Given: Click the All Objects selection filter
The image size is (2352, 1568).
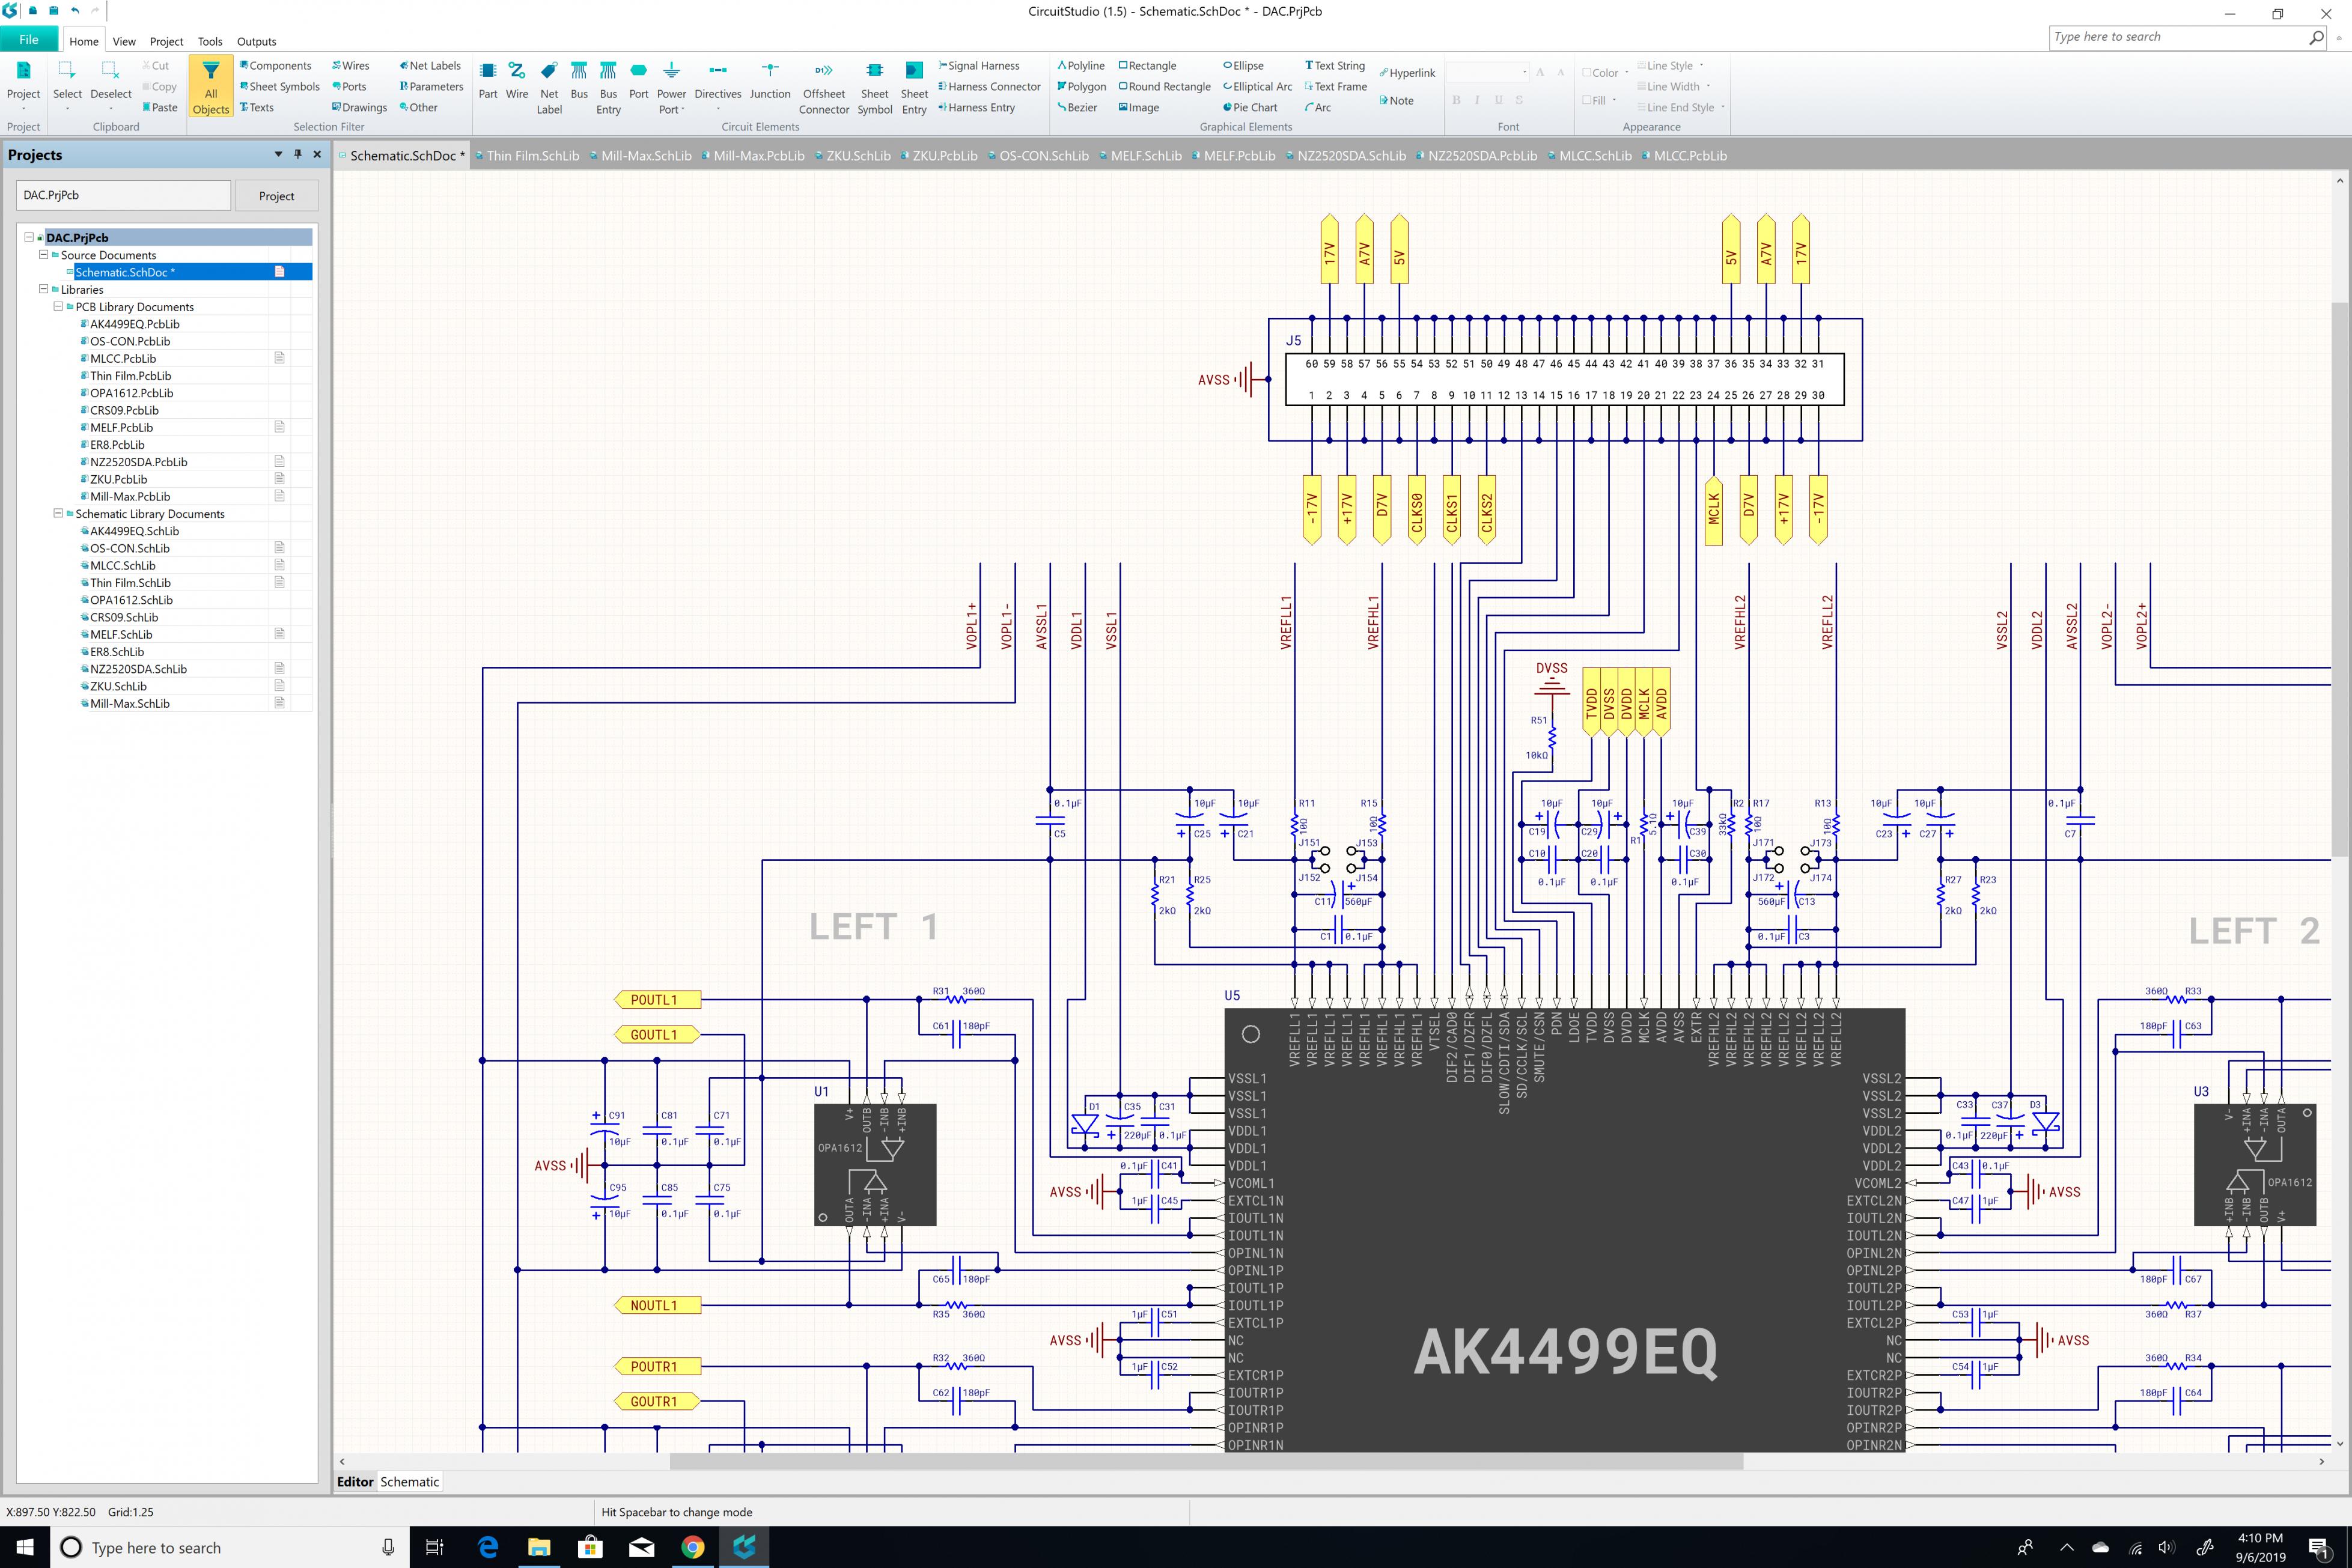Looking at the screenshot, I should pyautogui.click(x=210, y=87).
